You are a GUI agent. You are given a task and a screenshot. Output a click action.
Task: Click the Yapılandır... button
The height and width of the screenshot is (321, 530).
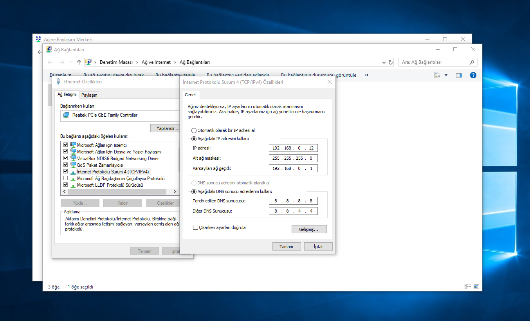[164, 128]
